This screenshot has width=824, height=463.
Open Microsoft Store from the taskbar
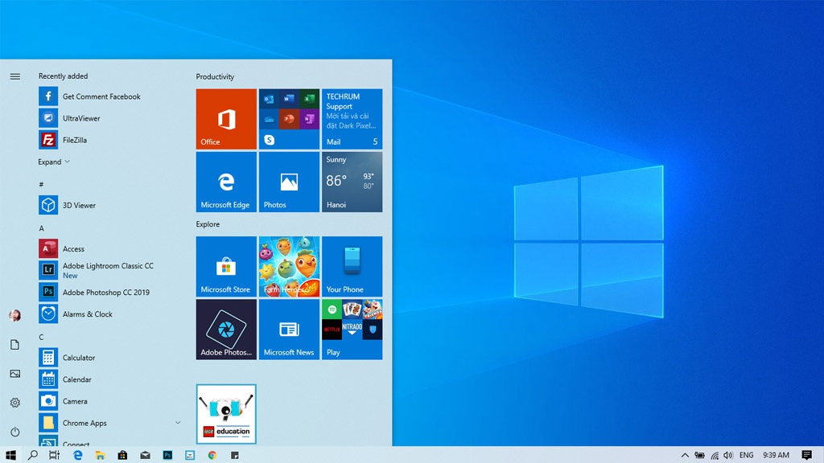tap(122, 455)
